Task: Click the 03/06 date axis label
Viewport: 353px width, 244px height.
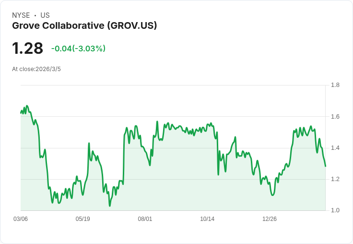Action: click(21, 219)
